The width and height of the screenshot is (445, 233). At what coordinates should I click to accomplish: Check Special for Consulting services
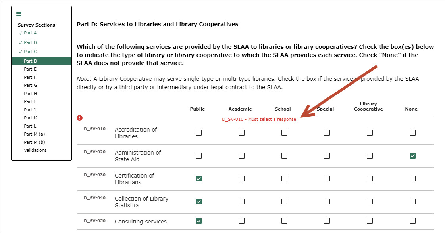327,221
